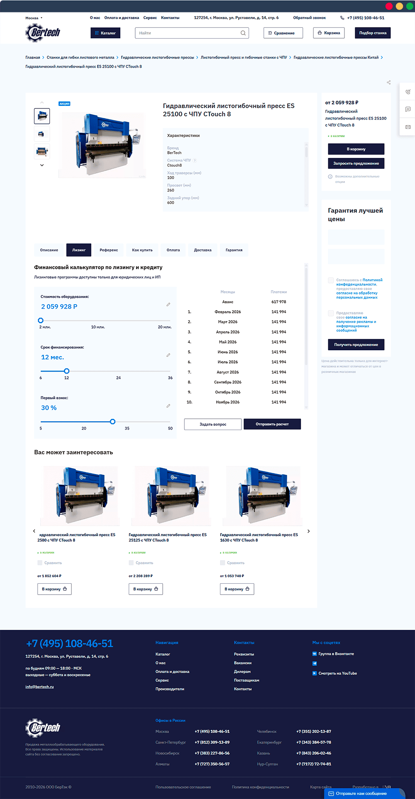Click the Сравнение button in the header
This screenshot has height=799, width=415.
(283, 33)
